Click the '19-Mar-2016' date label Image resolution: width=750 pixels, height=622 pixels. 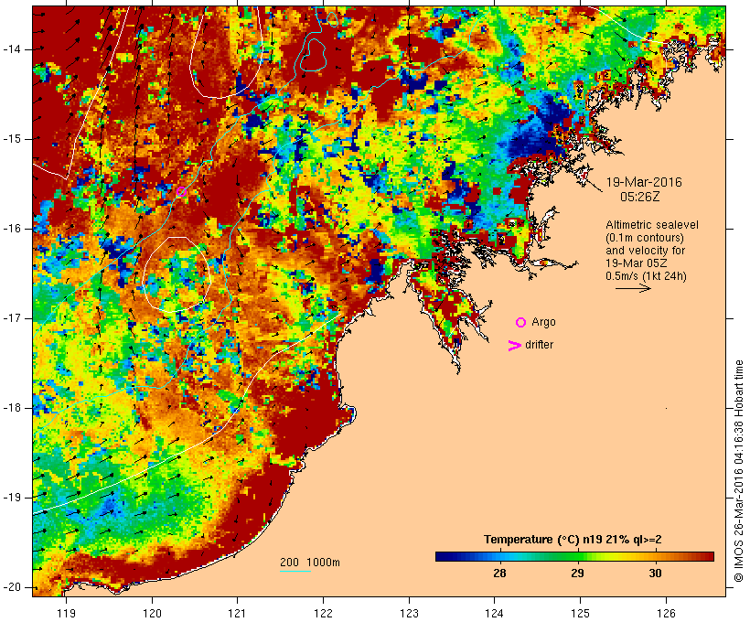tap(644, 182)
